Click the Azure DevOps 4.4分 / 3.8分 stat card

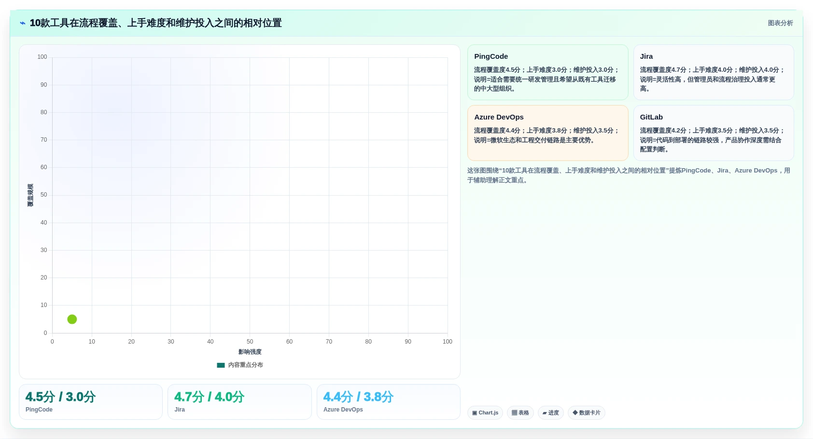pyautogui.click(x=388, y=402)
